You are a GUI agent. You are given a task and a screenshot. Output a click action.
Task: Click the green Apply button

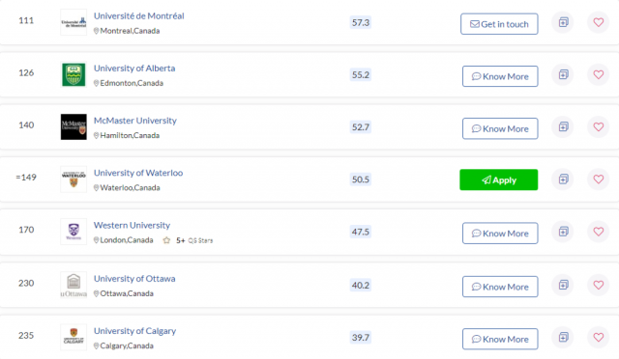pos(499,179)
